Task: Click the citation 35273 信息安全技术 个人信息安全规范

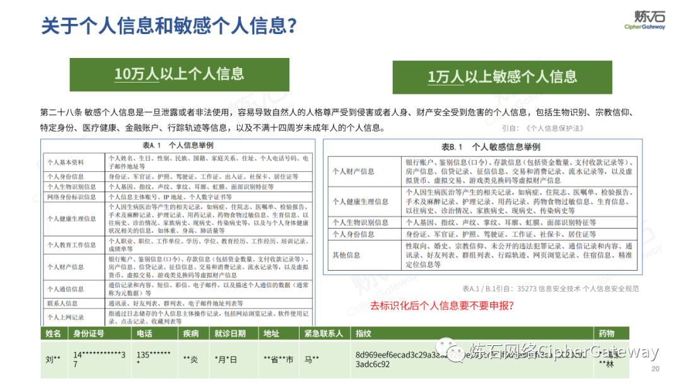Action: click(550, 289)
